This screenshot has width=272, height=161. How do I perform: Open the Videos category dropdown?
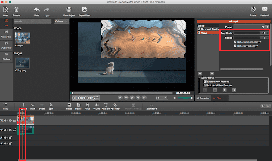point(61,21)
